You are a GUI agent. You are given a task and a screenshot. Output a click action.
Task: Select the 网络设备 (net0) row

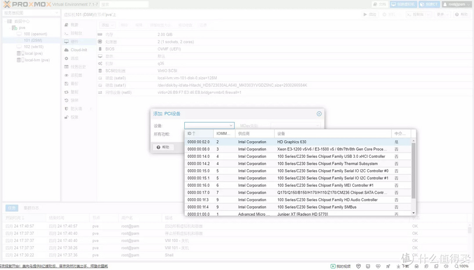[284, 92]
